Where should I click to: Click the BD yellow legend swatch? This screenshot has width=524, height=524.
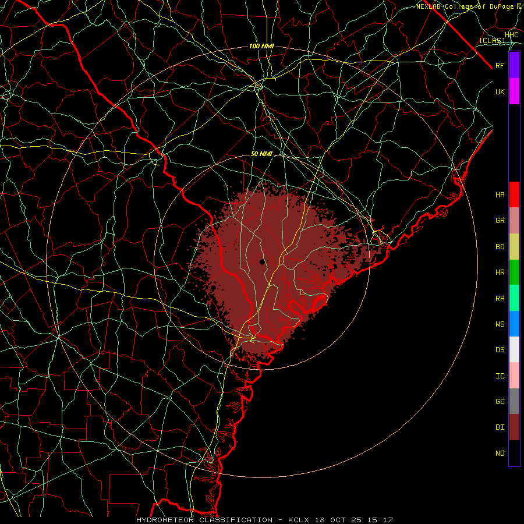[x=514, y=247]
